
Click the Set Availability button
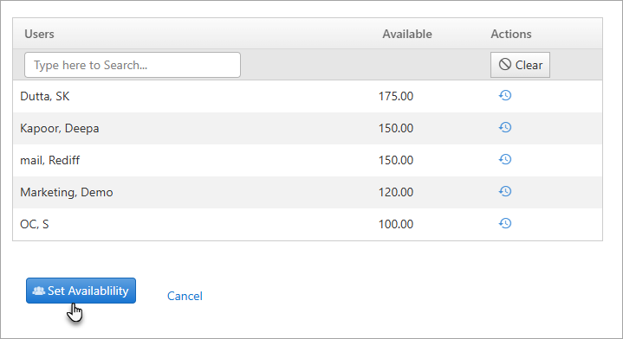pos(81,291)
